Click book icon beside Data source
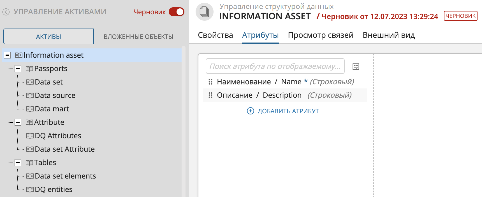 30,96
